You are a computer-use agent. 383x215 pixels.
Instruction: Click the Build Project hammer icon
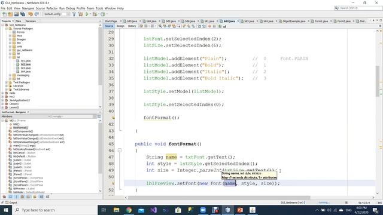click(74, 14)
